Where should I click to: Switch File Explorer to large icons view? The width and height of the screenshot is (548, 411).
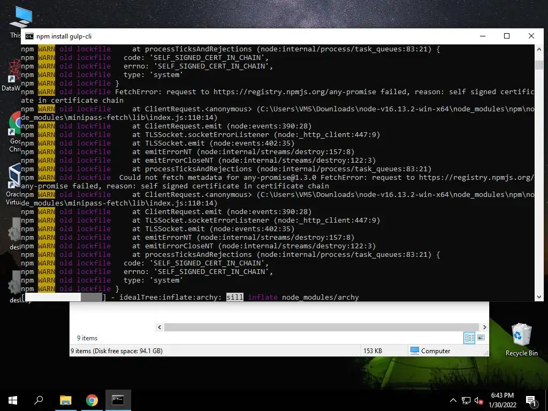coord(481,338)
